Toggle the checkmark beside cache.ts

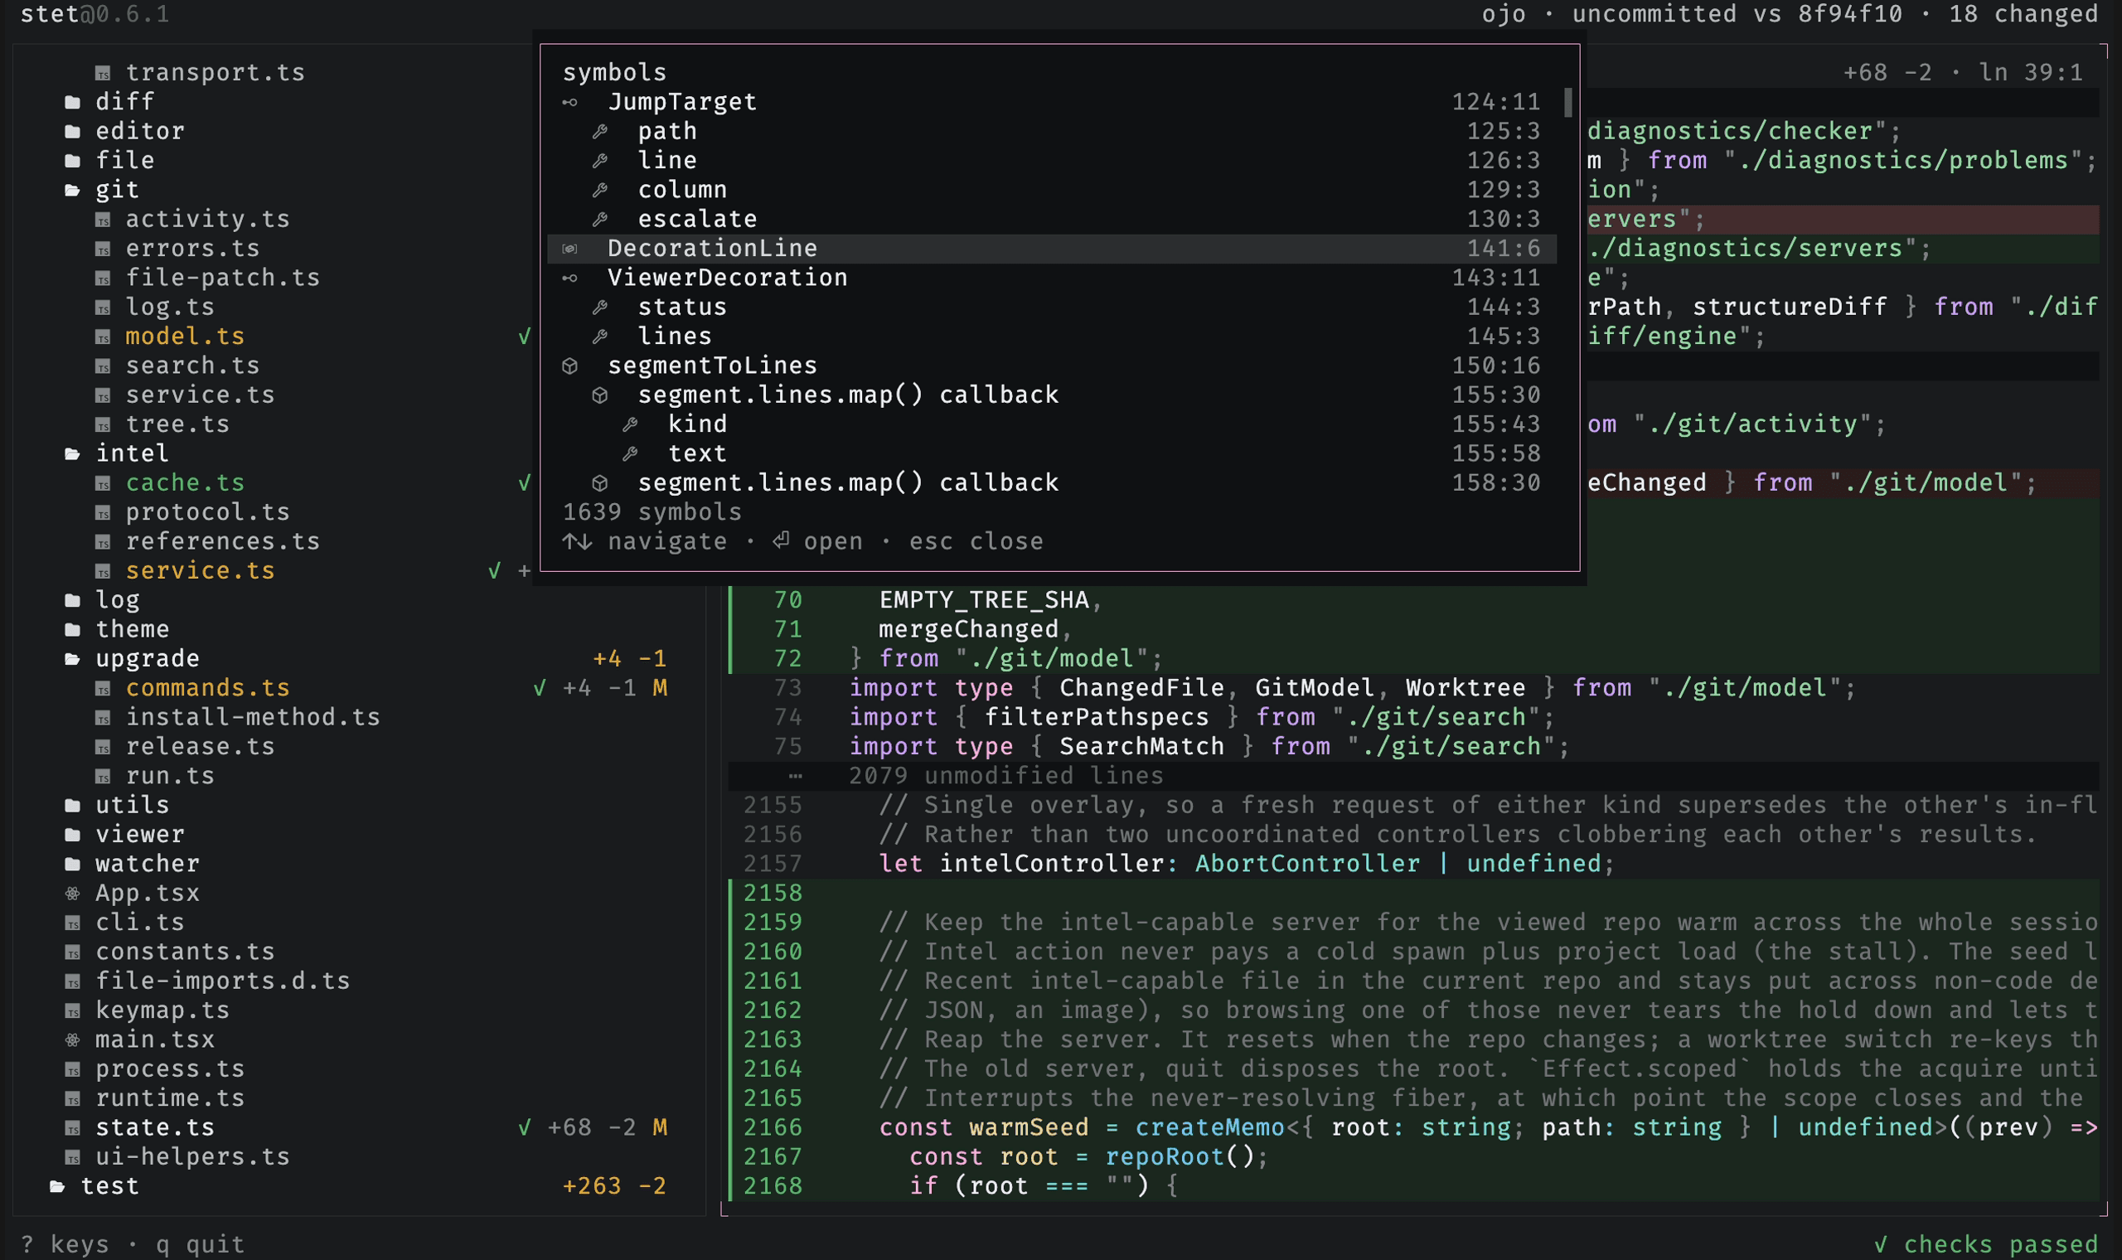click(525, 483)
